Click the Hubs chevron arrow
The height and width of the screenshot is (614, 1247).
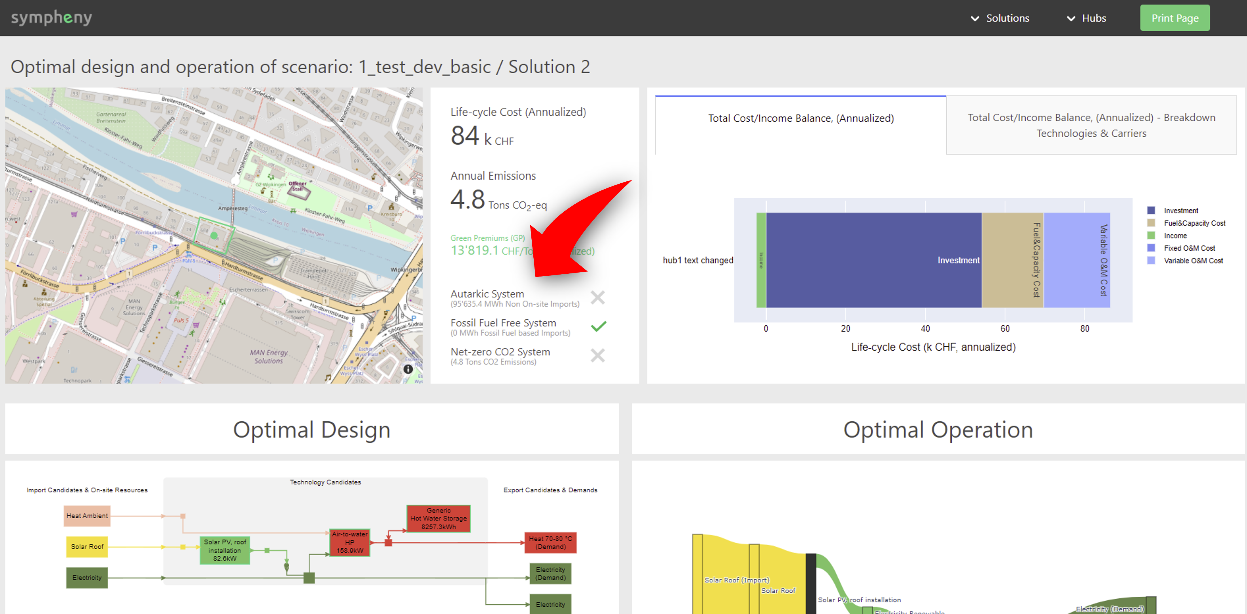pos(1071,18)
